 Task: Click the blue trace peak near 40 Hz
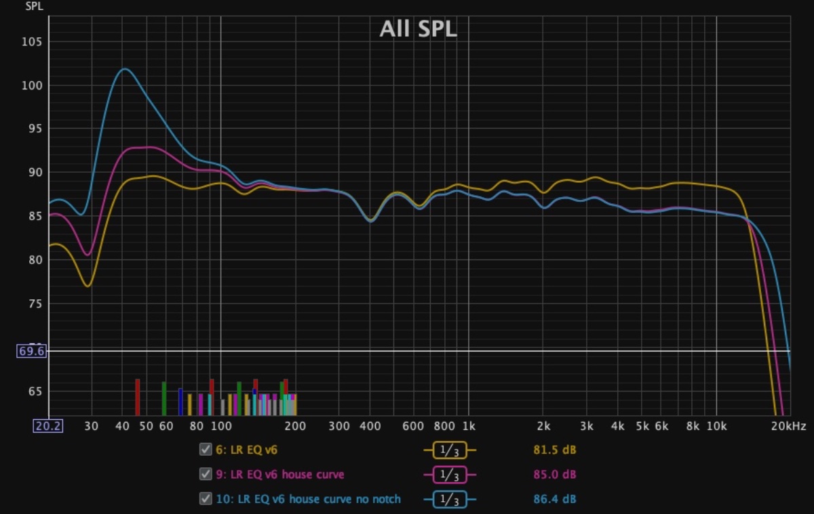tap(125, 69)
